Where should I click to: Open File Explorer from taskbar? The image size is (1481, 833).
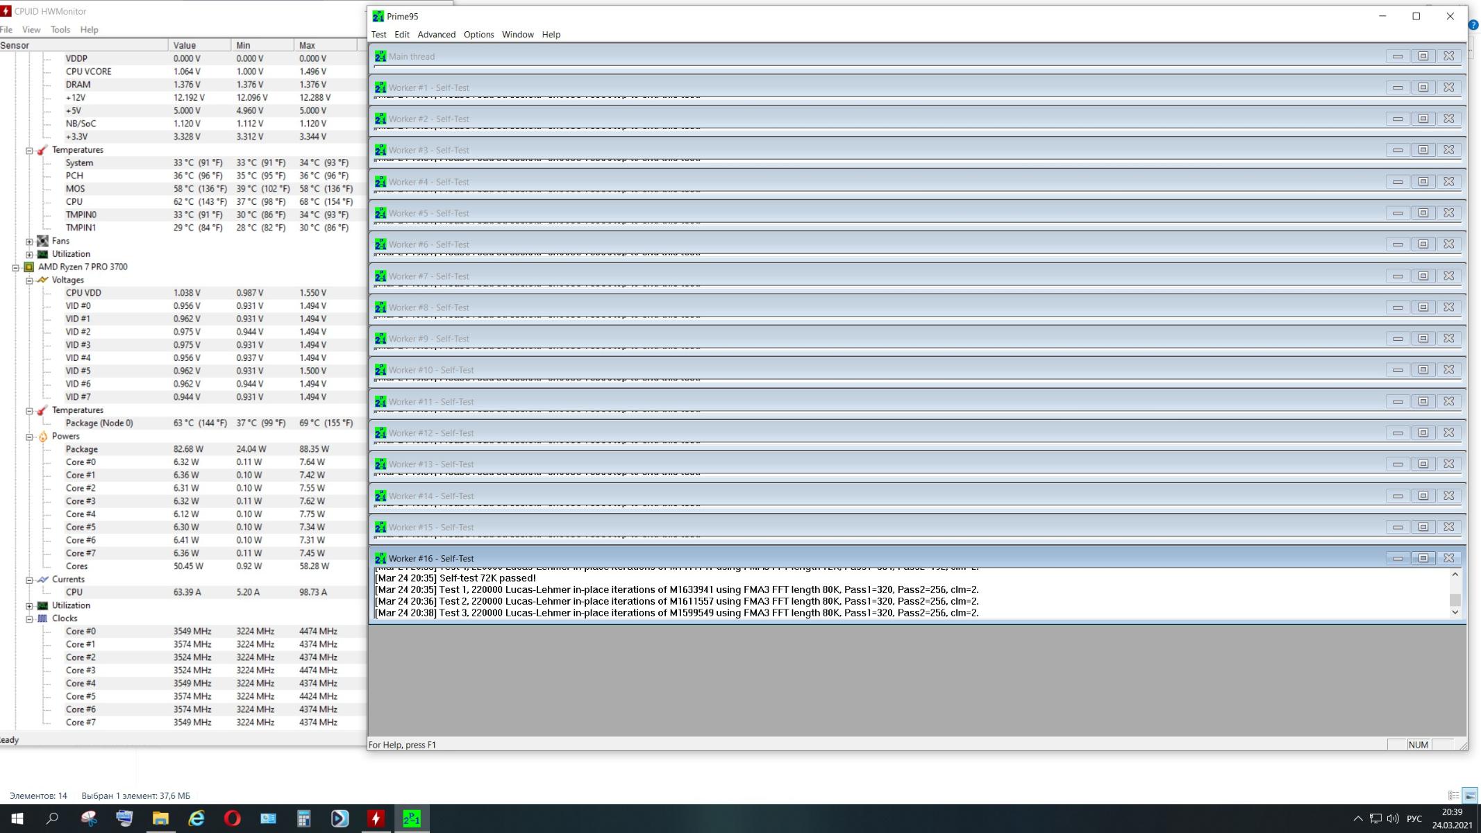click(x=160, y=818)
